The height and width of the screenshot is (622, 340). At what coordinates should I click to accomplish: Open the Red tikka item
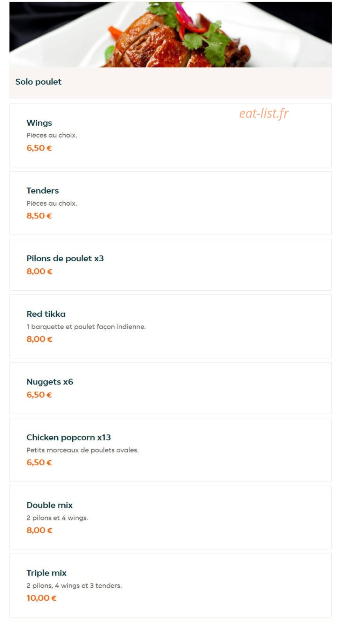[170, 326]
